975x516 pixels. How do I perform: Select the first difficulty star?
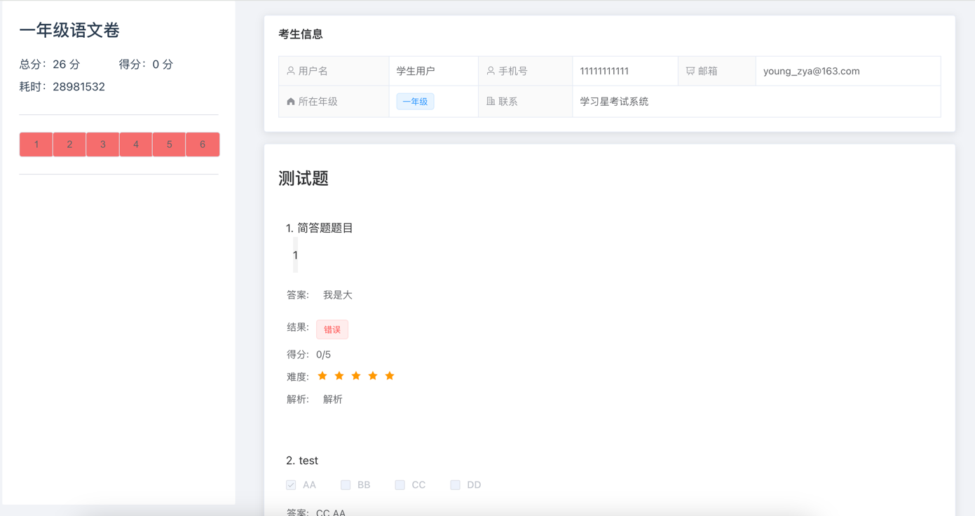click(322, 376)
